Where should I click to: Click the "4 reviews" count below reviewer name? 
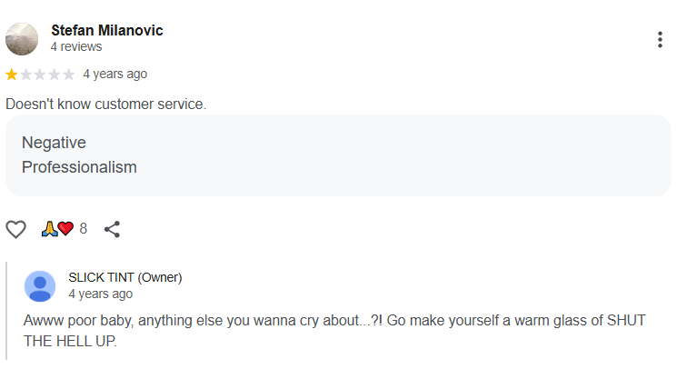(x=76, y=46)
